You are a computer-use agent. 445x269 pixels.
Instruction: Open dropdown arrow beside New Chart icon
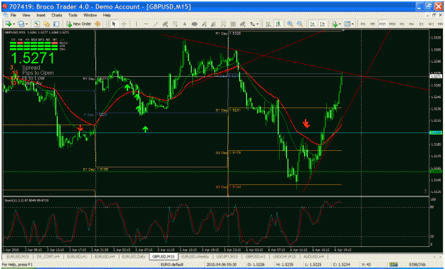click(14, 24)
